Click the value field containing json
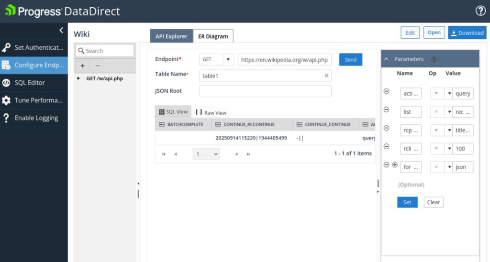 tap(463, 167)
